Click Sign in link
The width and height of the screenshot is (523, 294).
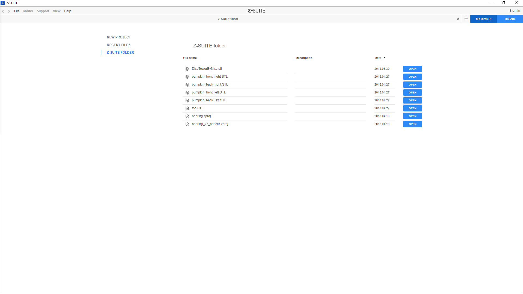515,11
